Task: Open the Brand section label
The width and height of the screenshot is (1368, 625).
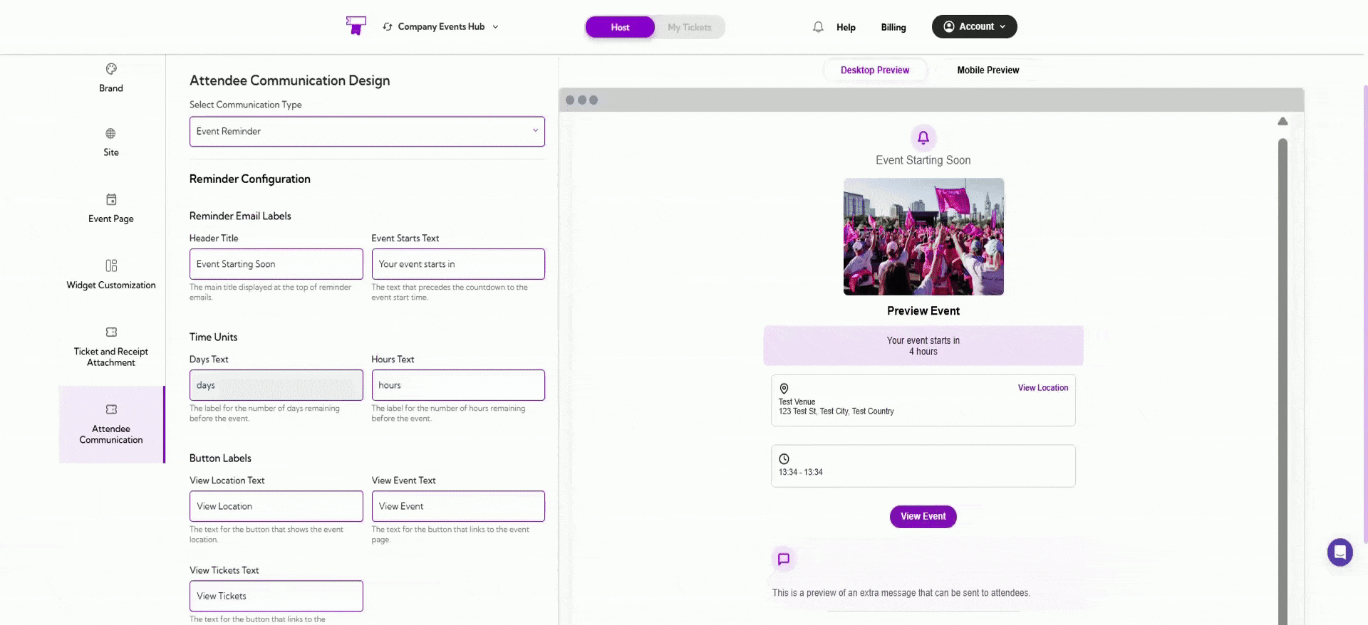Action: pos(111,88)
